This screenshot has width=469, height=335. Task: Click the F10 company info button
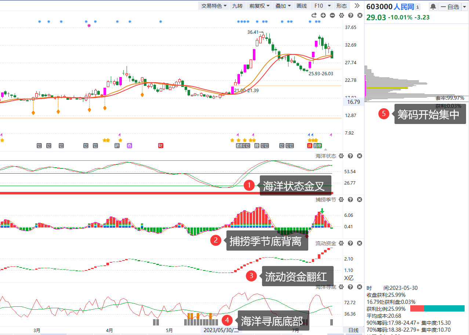tap(319, 6)
